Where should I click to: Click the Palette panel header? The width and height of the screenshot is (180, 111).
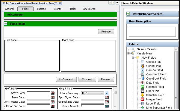pos(152,44)
